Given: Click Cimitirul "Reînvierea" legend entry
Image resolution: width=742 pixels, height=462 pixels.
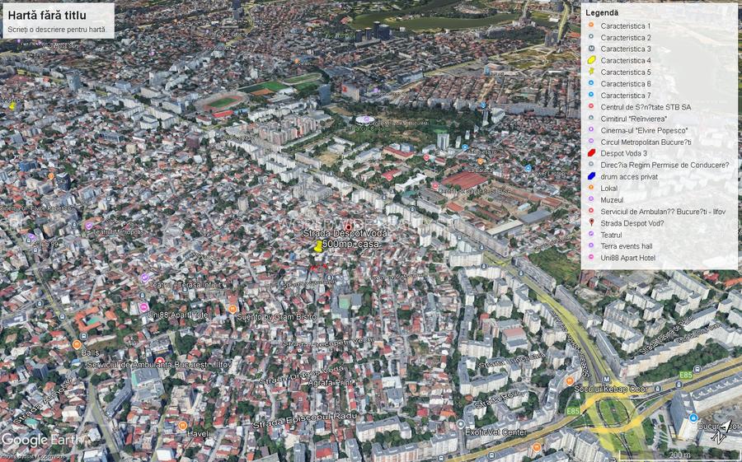Looking at the screenshot, I should coord(634,119).
